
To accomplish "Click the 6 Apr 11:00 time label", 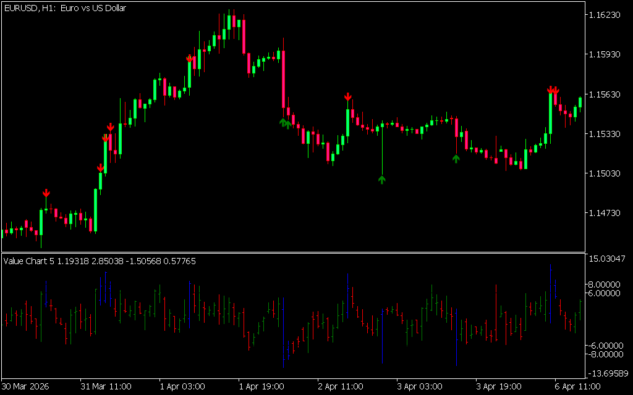I will click(x=578, y=386).
